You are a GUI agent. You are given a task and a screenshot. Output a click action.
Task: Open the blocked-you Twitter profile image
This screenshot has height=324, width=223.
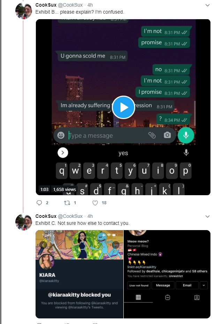pos(79,274)
